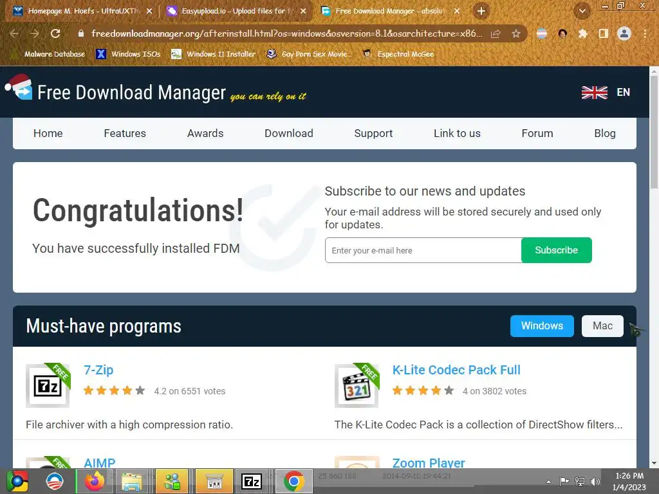Open Windows 11 Installer bookmark
This screenshot has width=659, height=494.
pos(214,54)
